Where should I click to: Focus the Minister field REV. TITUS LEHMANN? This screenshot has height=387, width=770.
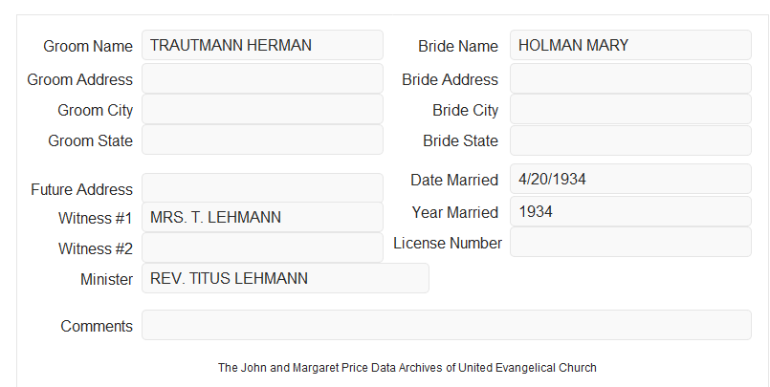coord(285,278)
